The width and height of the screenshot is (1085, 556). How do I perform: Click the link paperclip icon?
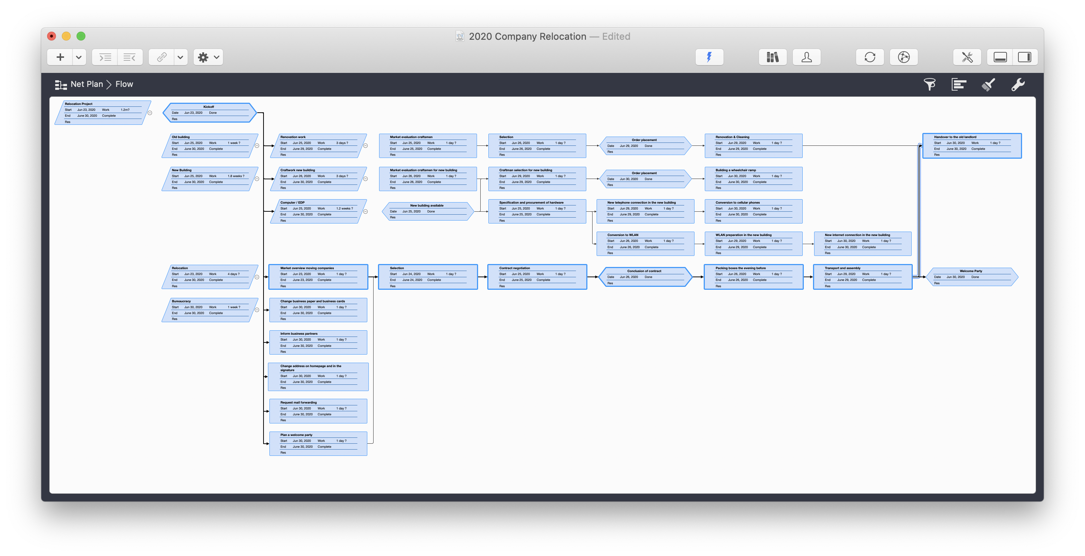coord(161,57)
